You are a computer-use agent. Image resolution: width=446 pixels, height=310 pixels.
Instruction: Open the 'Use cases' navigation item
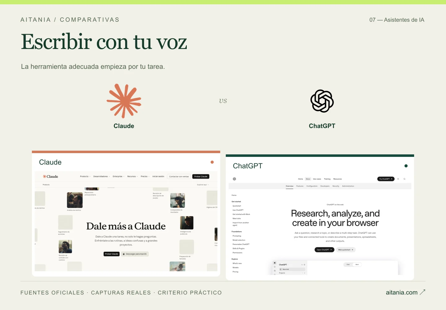pyautogui.click(x=317, y=179)
